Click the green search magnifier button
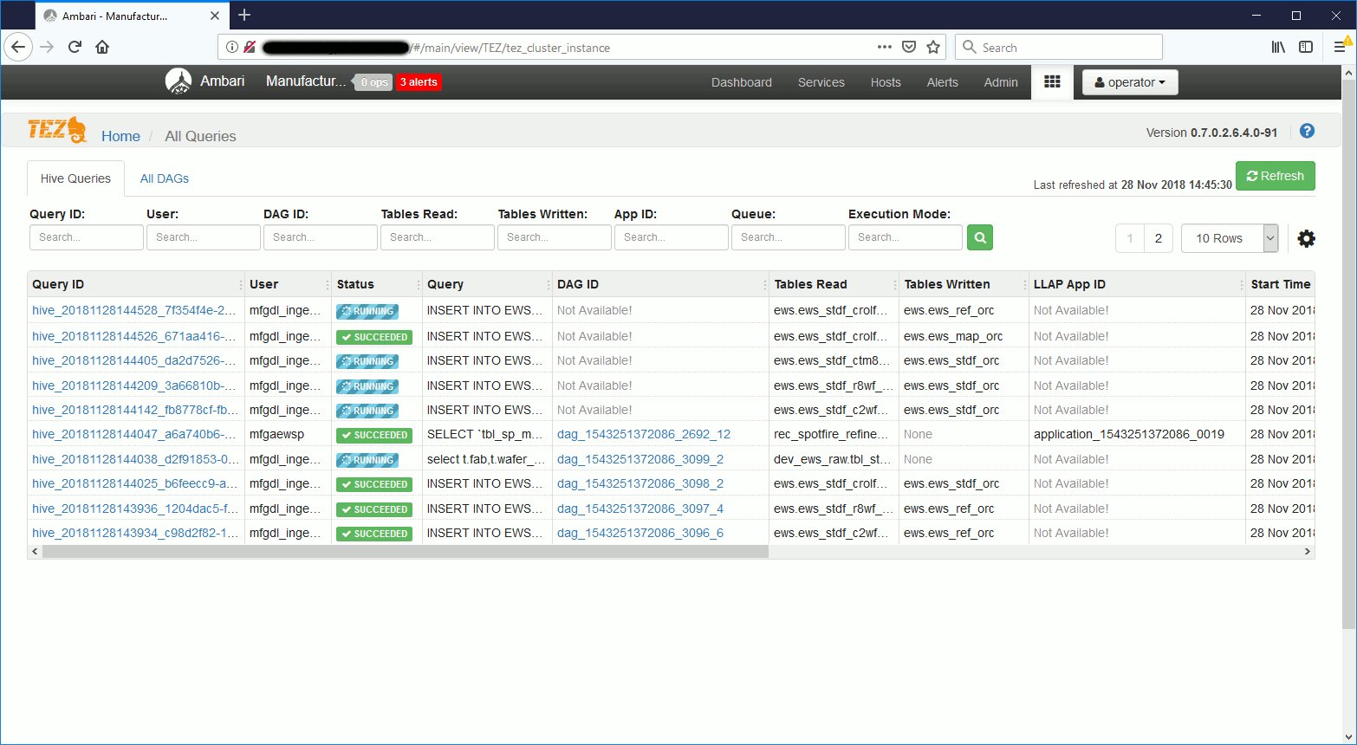Viewport: 1357px width, 745px height. [980, 237]
